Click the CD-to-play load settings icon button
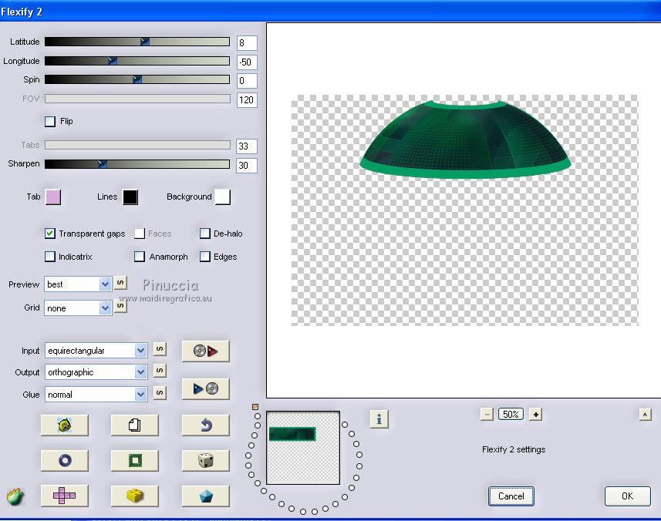The image size is (661, 521). [x=206, y=351]
